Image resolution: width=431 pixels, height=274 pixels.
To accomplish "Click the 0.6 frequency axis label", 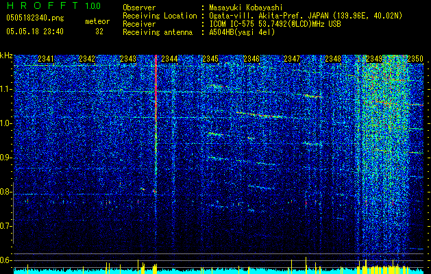I will point(6,260).
